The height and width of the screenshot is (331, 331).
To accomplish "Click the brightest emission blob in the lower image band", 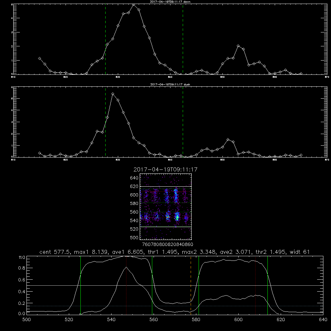I will pos(177,217).
